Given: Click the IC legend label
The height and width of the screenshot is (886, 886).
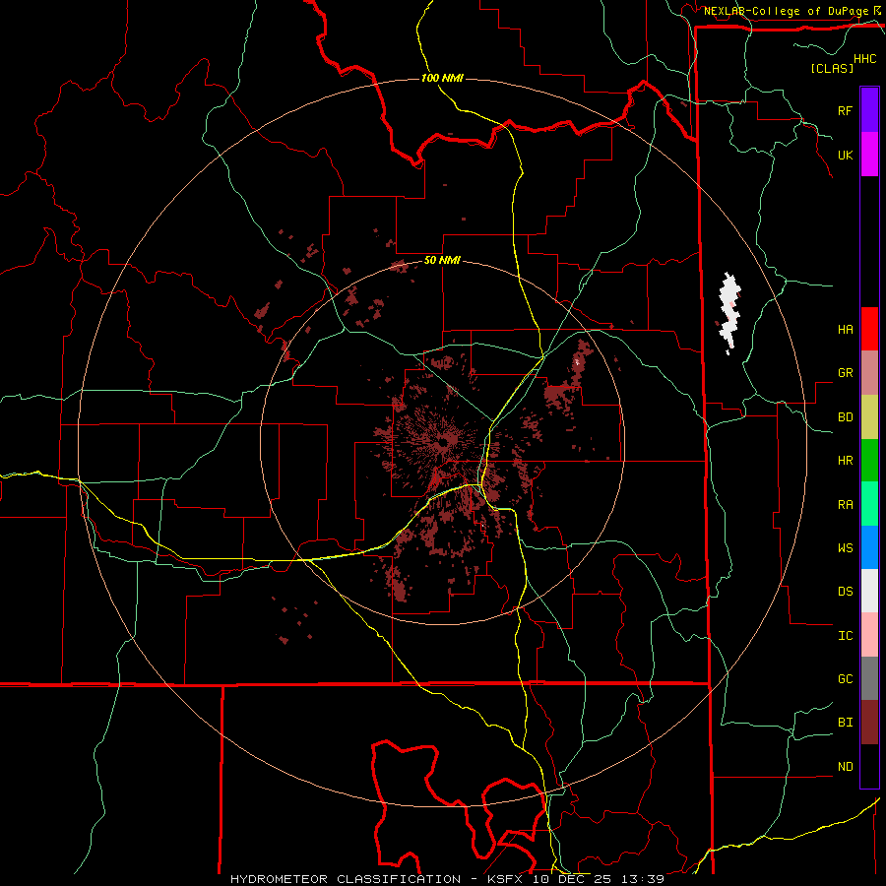Looking at the screenshot, I should point(845,635).
